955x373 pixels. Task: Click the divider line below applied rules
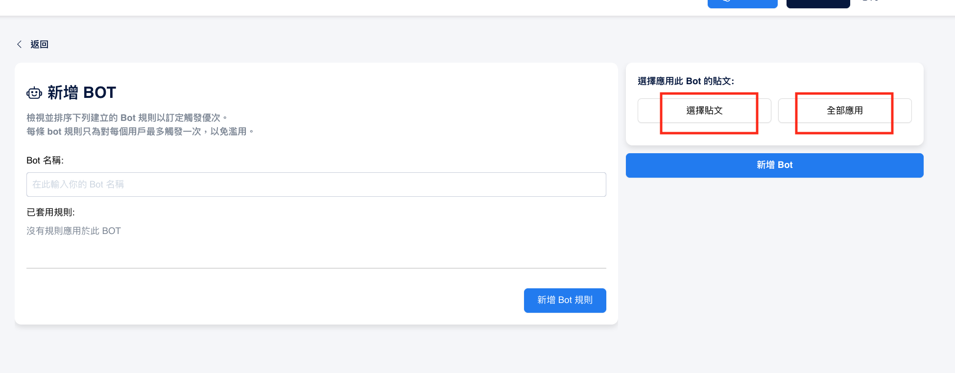[x=316, y=268]
